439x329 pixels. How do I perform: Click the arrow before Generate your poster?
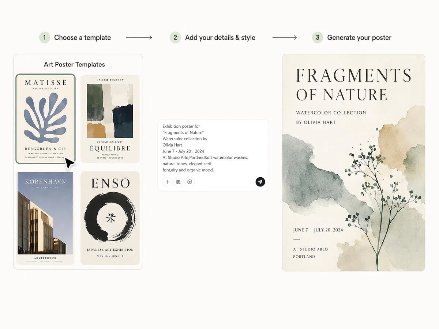click(x=285, y=38)
